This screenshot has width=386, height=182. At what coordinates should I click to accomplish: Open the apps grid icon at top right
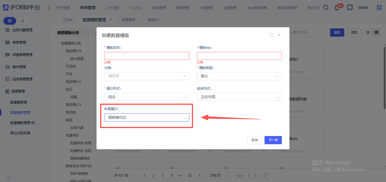379,8
